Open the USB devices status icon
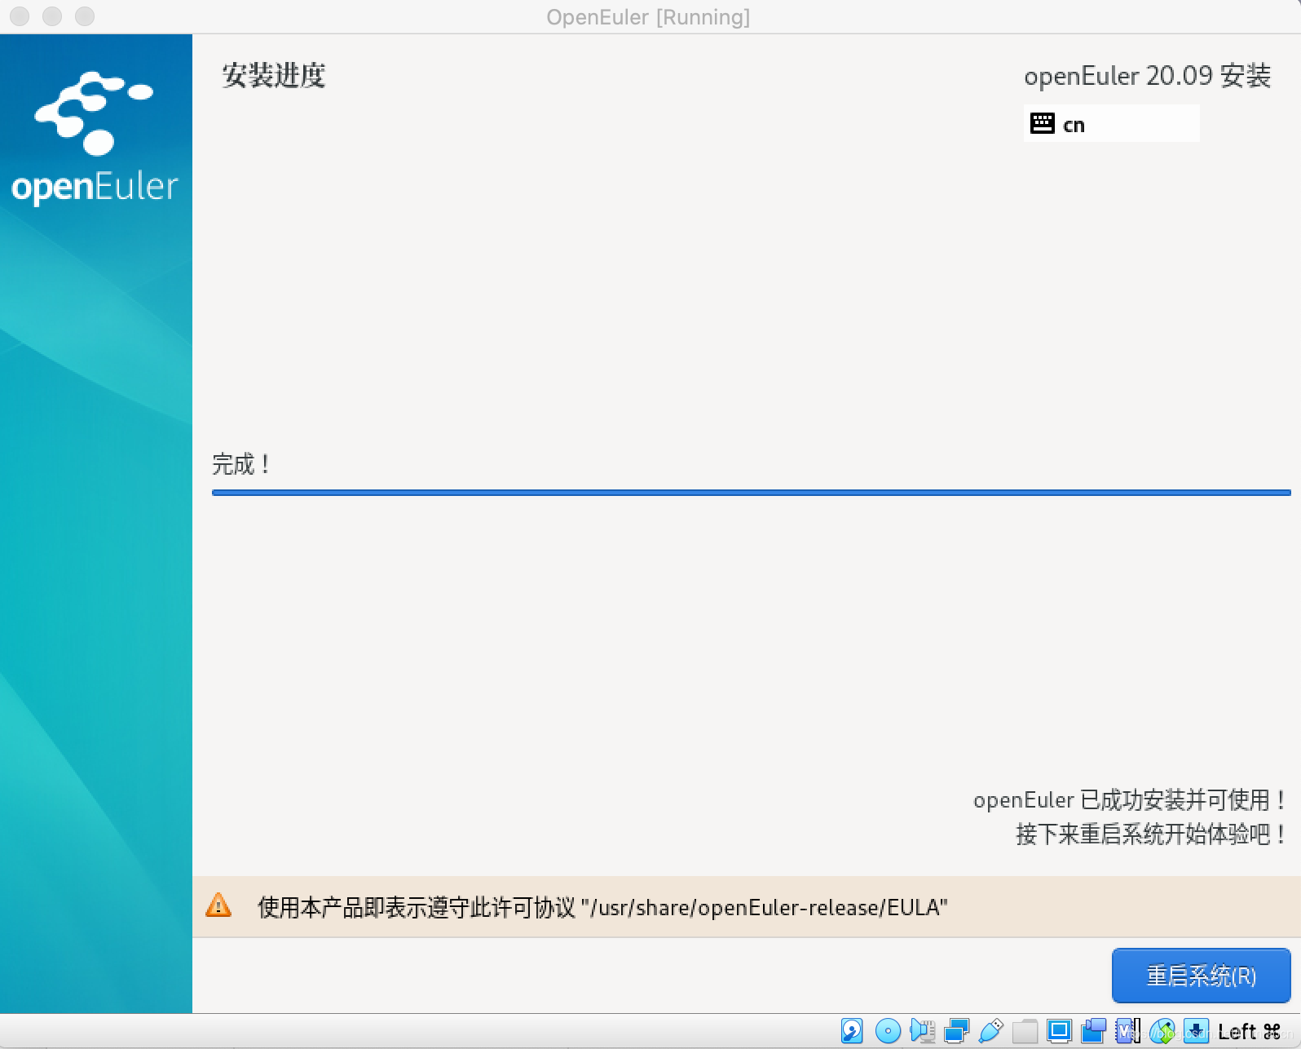Viewport: 1301px width, 1049px height. pyautogui.click(x=990, y=1031)
